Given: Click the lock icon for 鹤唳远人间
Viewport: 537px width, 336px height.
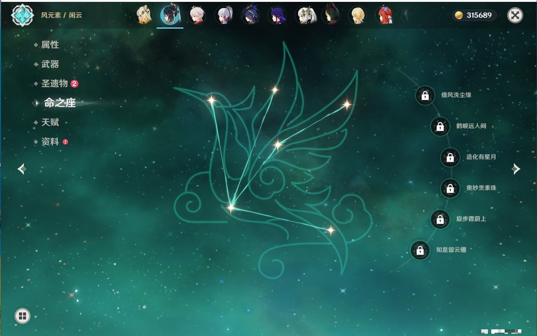Looking at the screenshot, I should (440, 126).
